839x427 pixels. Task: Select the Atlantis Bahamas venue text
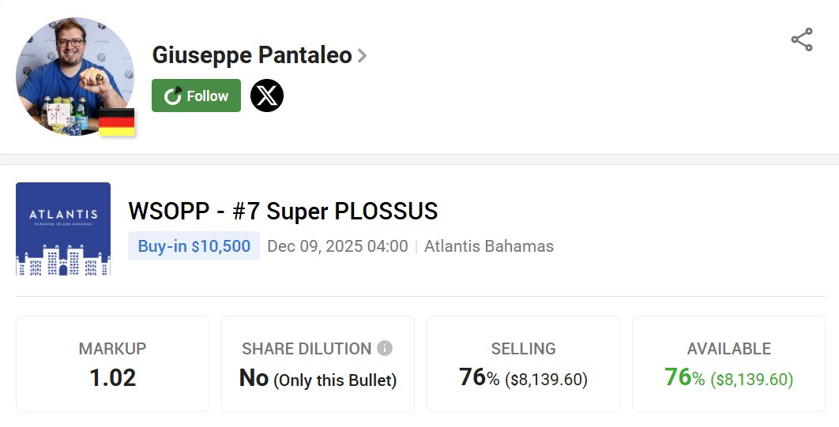(489, 246)
